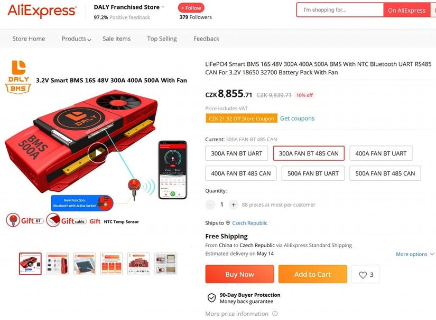Expand More options for shipping

point(415,254)
